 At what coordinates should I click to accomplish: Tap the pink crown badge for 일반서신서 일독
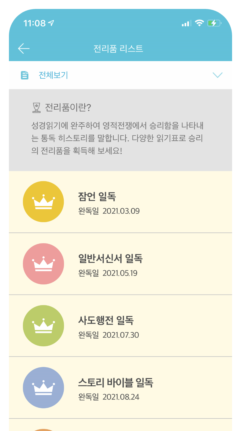pos(43,264)
